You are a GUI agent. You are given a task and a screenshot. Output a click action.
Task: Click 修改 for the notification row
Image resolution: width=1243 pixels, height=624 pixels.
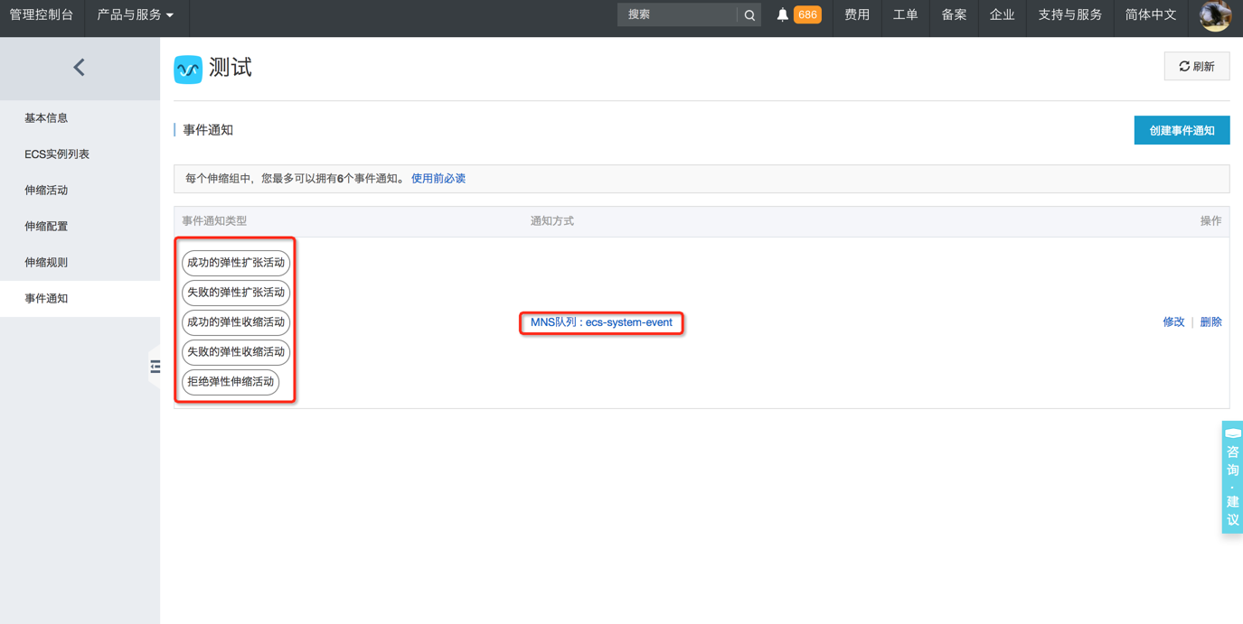point(1173,322)
